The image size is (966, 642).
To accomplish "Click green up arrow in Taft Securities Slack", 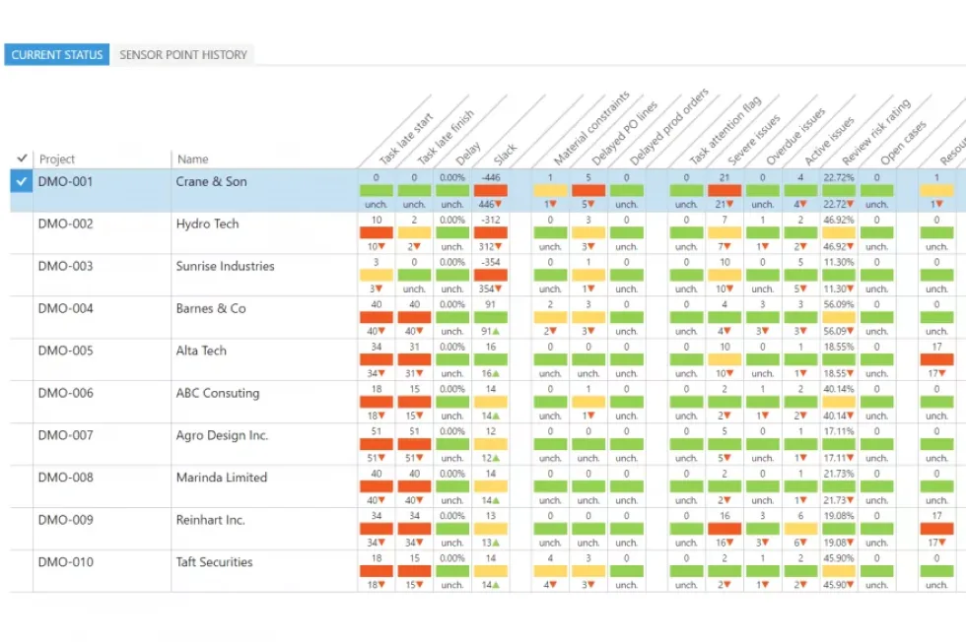I will click(x=498, y=586).
